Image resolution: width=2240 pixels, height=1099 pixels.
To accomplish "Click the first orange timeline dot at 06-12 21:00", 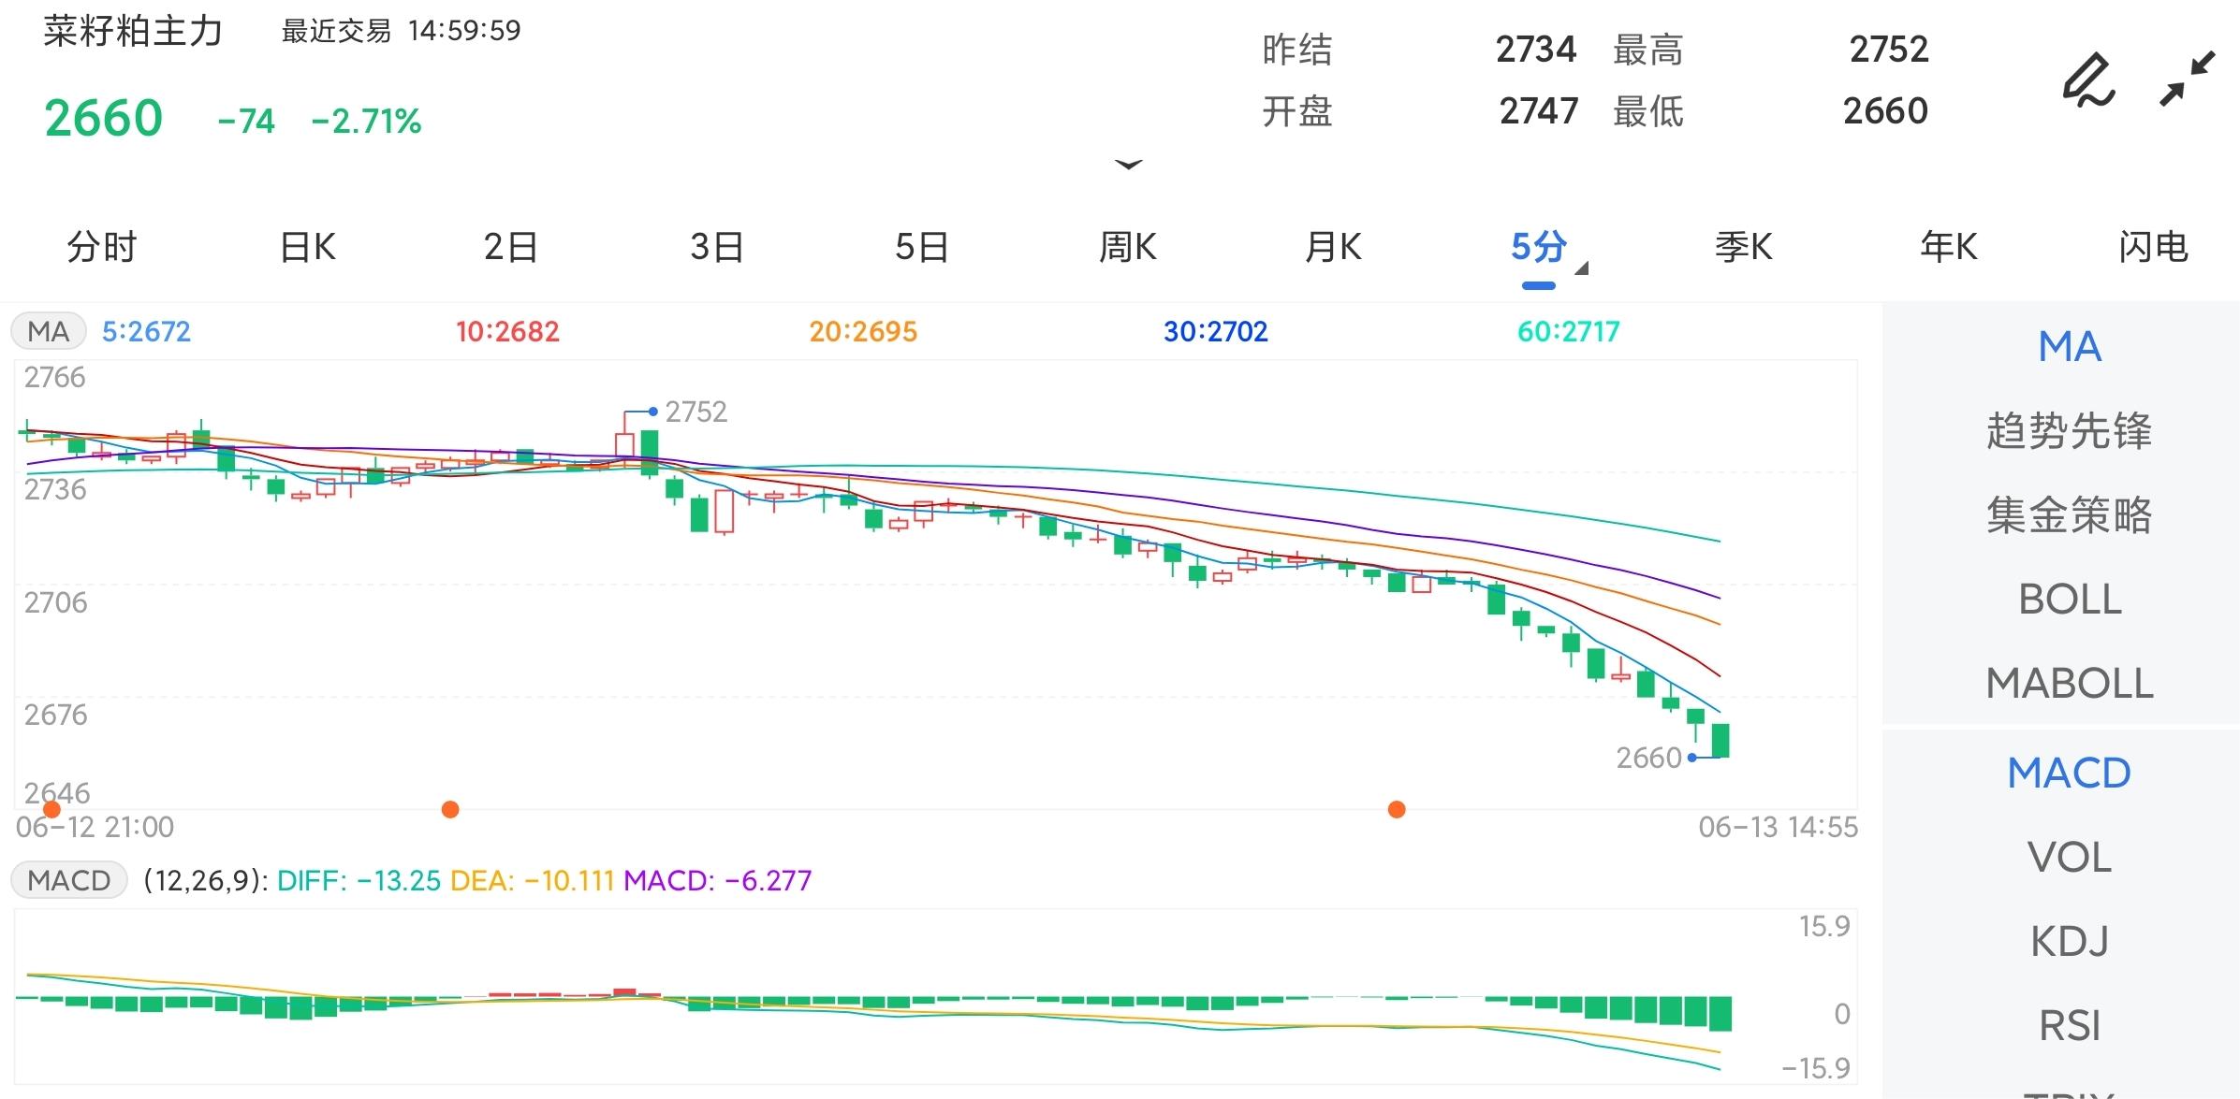I will pos(52,809).
